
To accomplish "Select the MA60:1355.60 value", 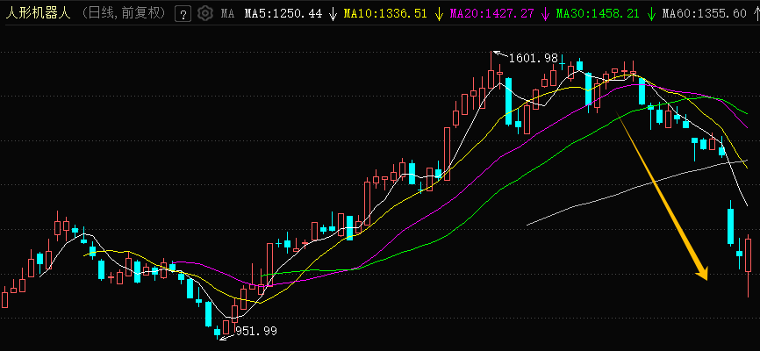I will pyautogui.click(x=704, y=13).
